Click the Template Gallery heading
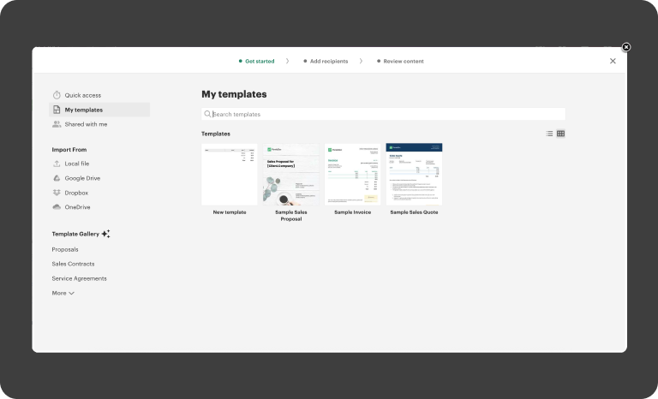Viewport: 658px width, 399px height. point(75,234)
